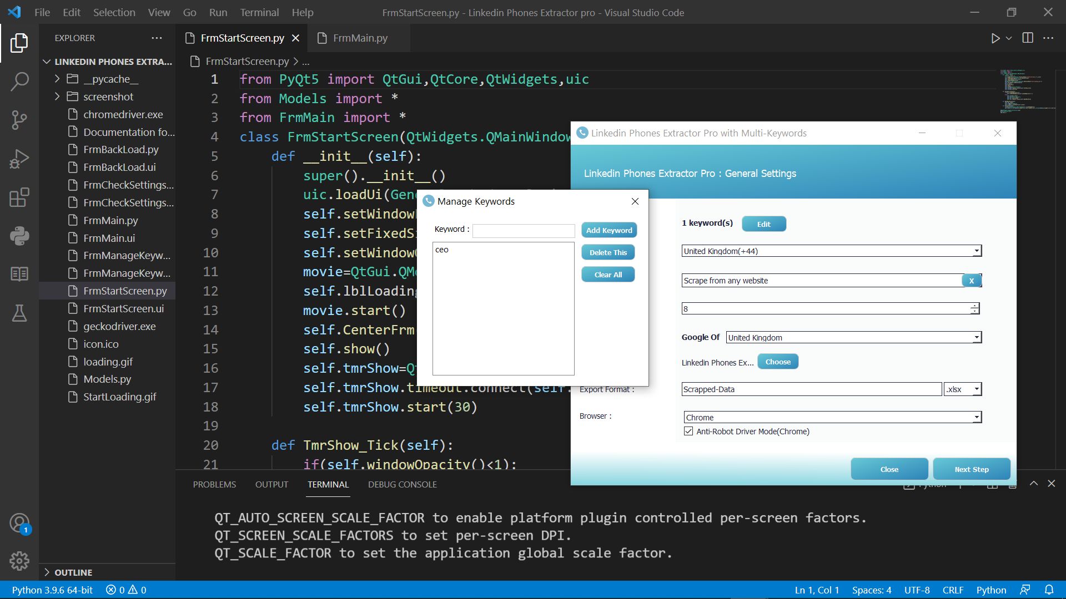
Task: Click the Scrapped-Data filename field
Action: 812,389
